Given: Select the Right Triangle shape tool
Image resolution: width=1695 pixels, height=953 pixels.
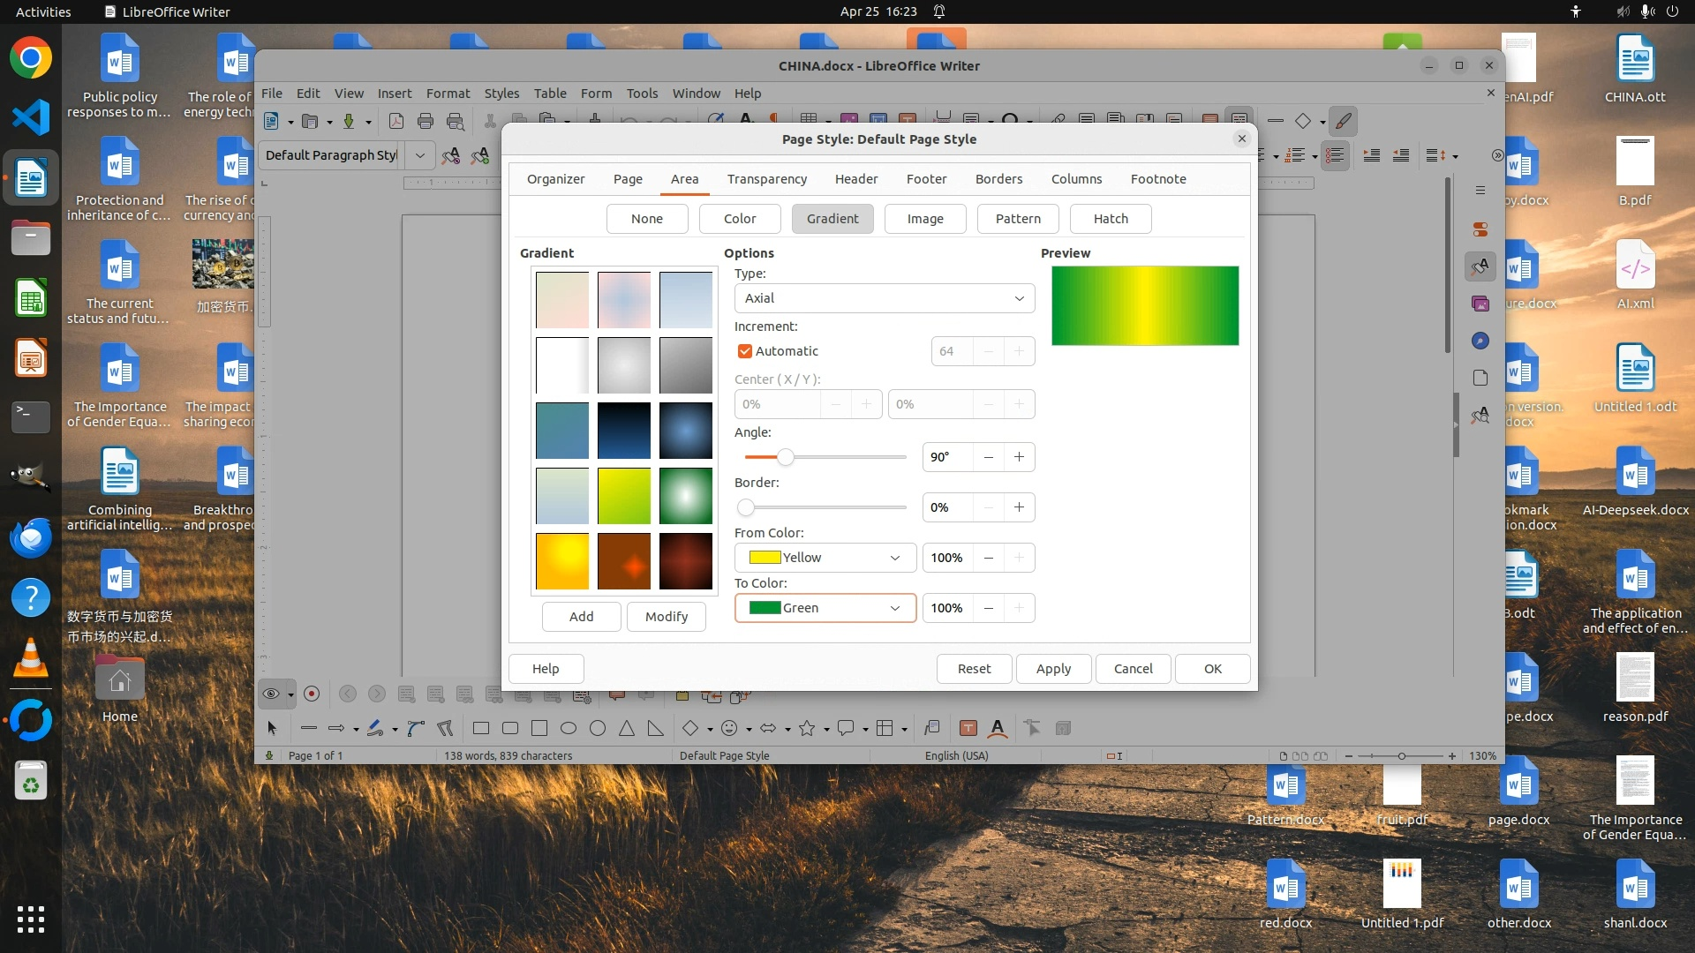Looking at the screenshot, I should pos(655,728).
